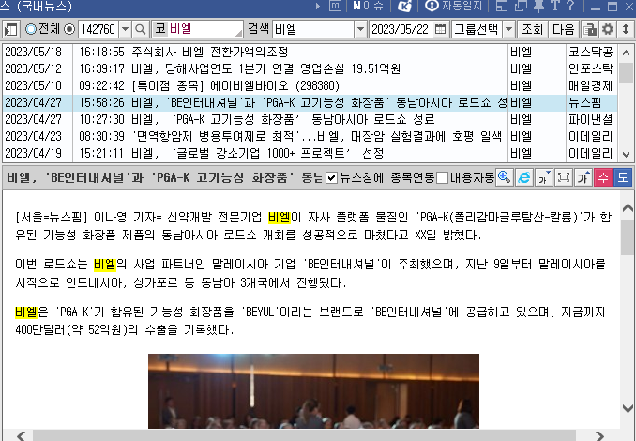The image size is (636, 441).
Task: Open help with the question mark icon
Action: tap(570, 6)
